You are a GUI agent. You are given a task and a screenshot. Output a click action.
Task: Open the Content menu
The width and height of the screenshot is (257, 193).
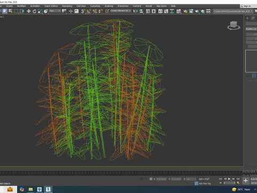coord(137,6)
